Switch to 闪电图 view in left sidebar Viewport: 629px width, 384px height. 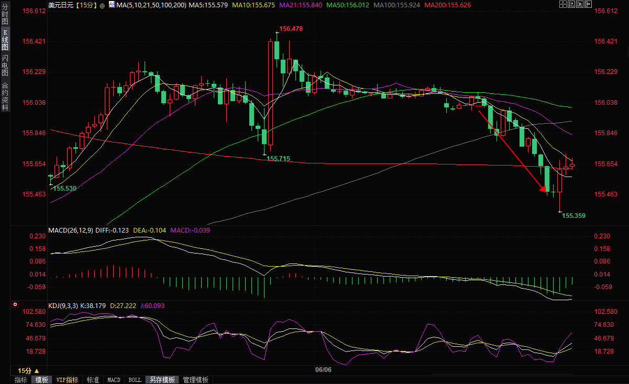coord(5,65)
